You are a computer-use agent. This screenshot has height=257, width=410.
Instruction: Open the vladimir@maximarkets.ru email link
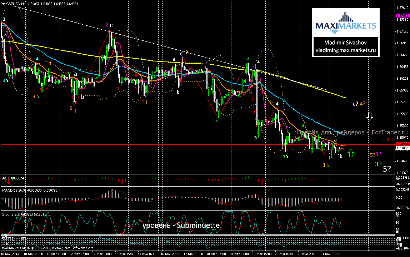tap(345, 51)
